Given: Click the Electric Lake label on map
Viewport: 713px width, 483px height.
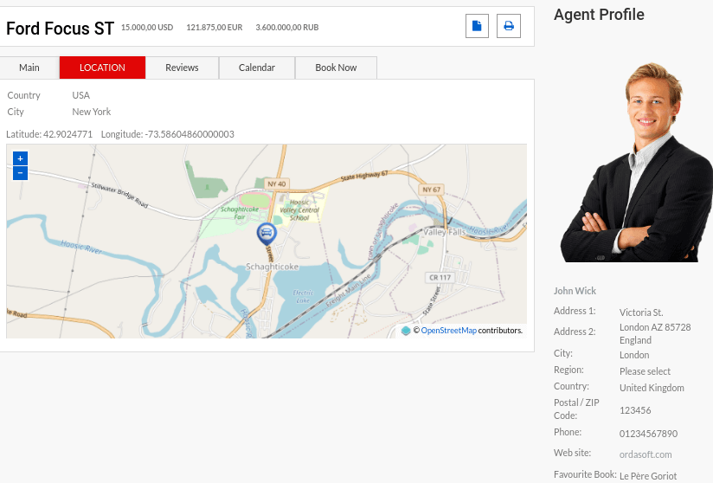Looking at the screenshot, I should (x=303, y=297).
